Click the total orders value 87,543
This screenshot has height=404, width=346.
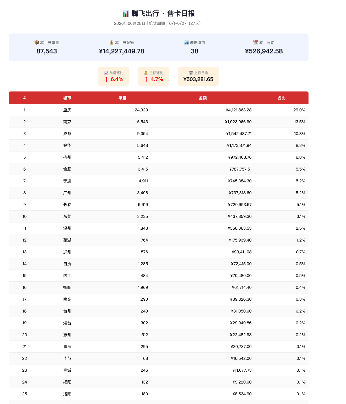pos(47,51)
